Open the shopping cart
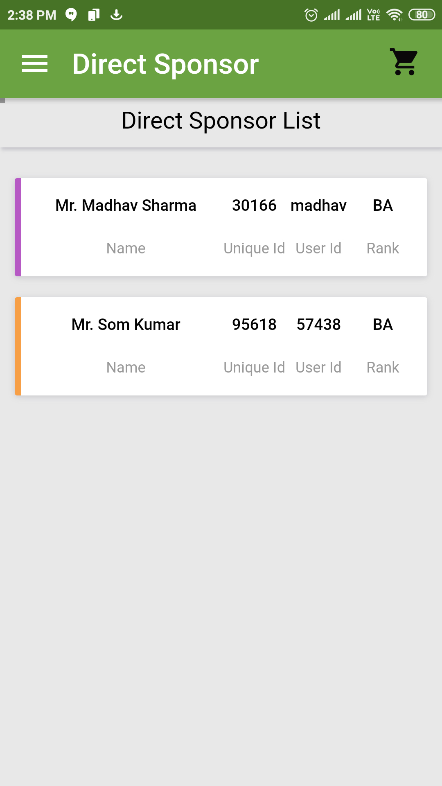This screenshot has width=442, height=786. (x=404, y=63)
